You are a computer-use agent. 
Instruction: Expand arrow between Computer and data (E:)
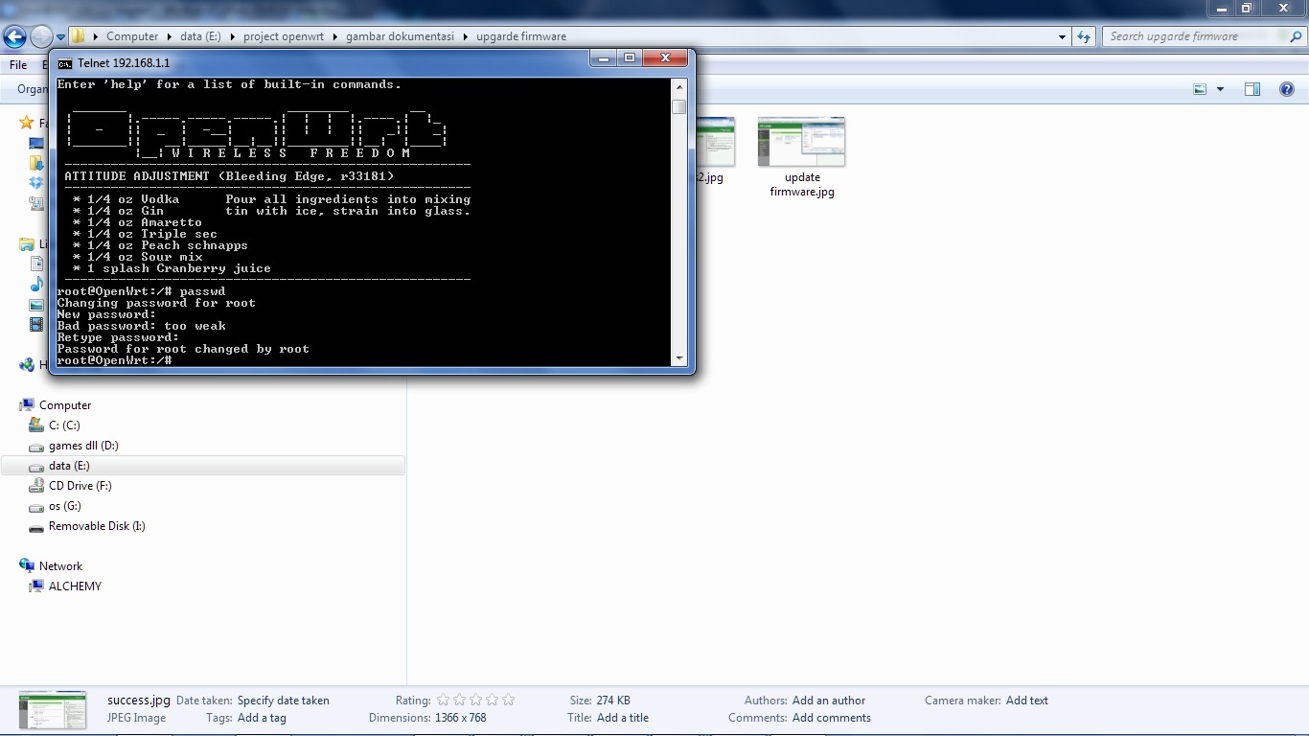click(170, 36)
